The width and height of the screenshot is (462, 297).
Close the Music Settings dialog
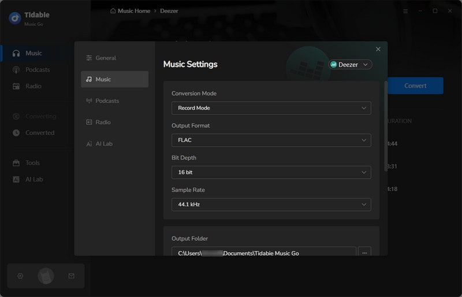point(378,49)
